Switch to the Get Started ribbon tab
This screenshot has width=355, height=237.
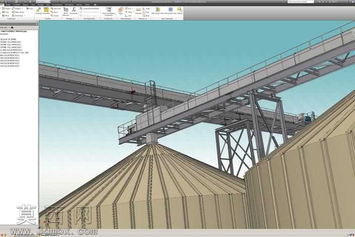coord(68,5)
